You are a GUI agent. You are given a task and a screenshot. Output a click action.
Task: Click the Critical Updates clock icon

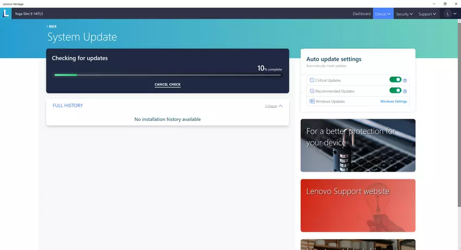(x=312, y=80)
